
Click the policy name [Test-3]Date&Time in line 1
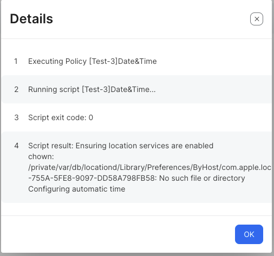pyautogui.click(x=123, y=61)
